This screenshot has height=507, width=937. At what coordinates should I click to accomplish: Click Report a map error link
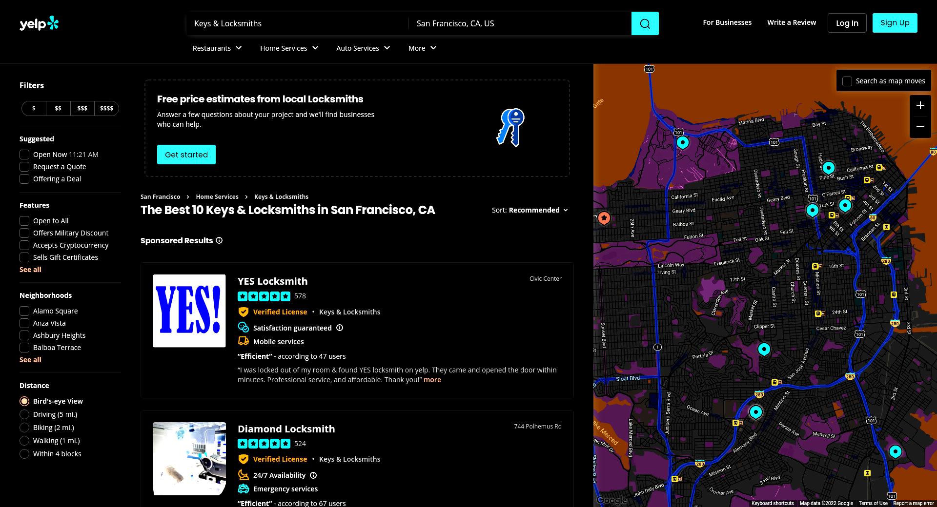pos(913,503)
